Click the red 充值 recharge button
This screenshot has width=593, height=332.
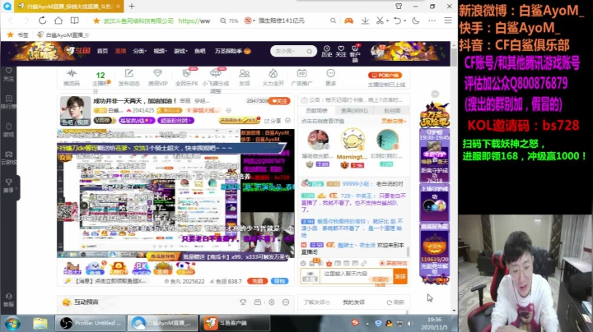click(x=257, y=281)
